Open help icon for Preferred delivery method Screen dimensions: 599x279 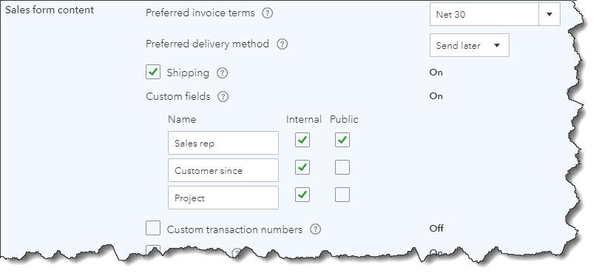click(282, 44)
